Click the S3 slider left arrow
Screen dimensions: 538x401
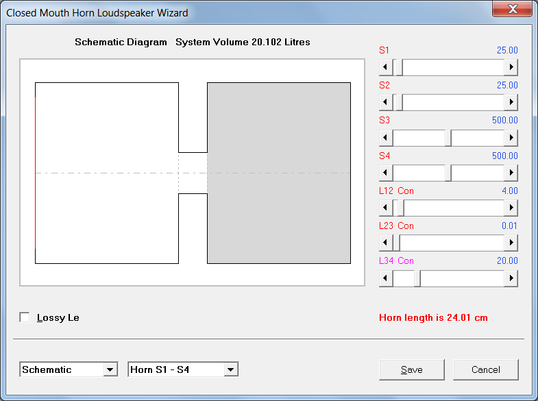pyautogui.click(x=386, y=138)
